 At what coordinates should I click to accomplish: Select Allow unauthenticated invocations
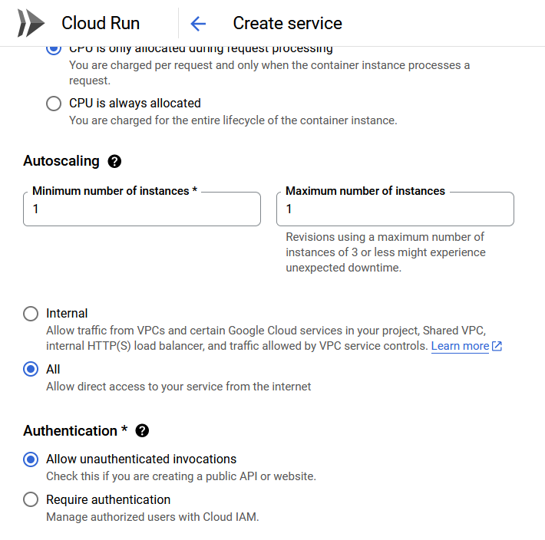31,459
